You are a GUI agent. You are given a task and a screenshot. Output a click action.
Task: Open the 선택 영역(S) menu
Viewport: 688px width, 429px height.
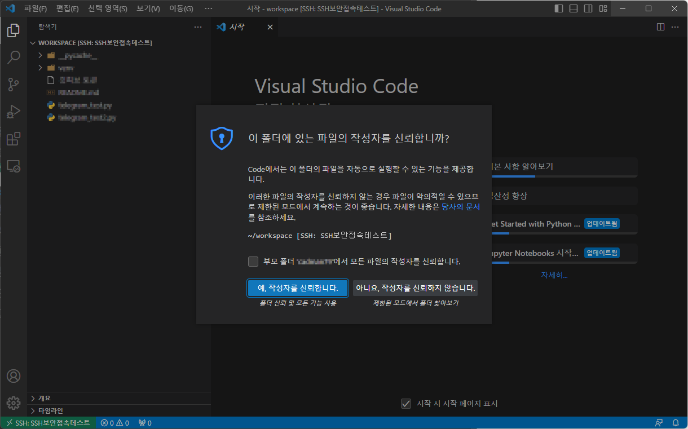(108, 8)
